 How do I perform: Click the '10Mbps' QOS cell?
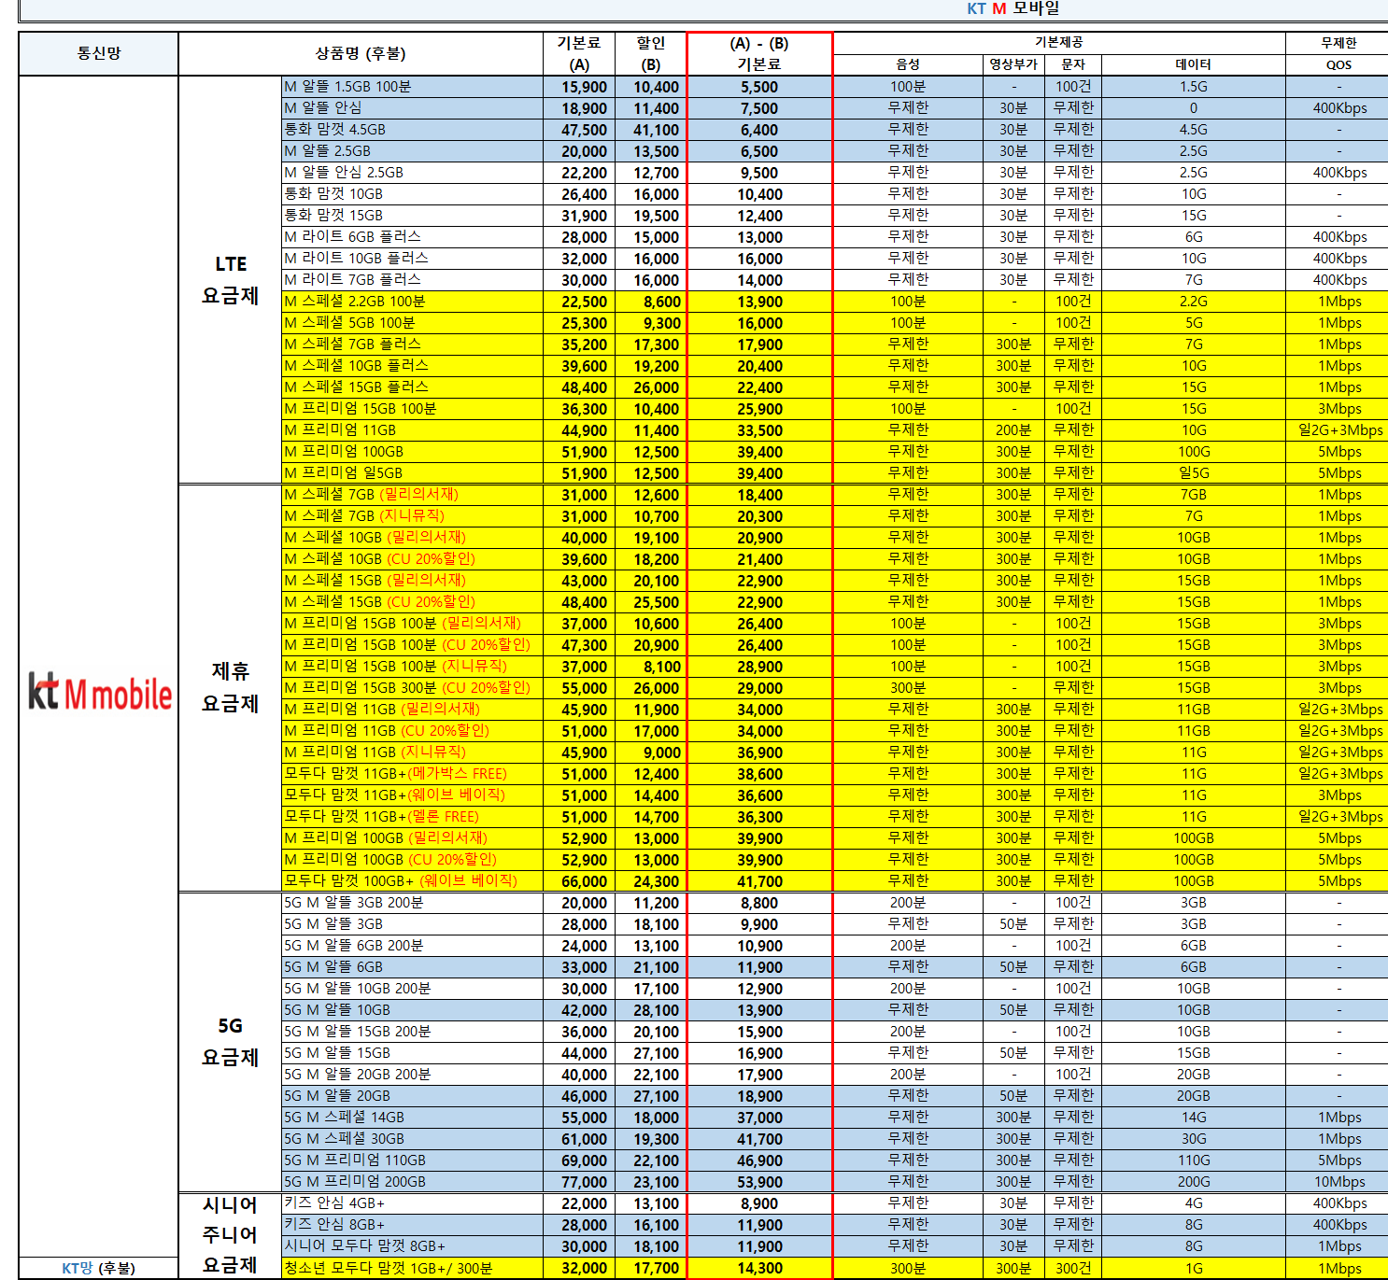1338,1182
